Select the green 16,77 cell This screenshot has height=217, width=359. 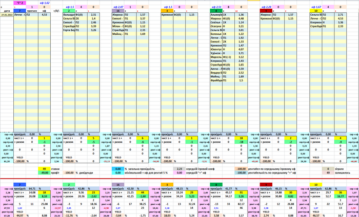[340, 196]
